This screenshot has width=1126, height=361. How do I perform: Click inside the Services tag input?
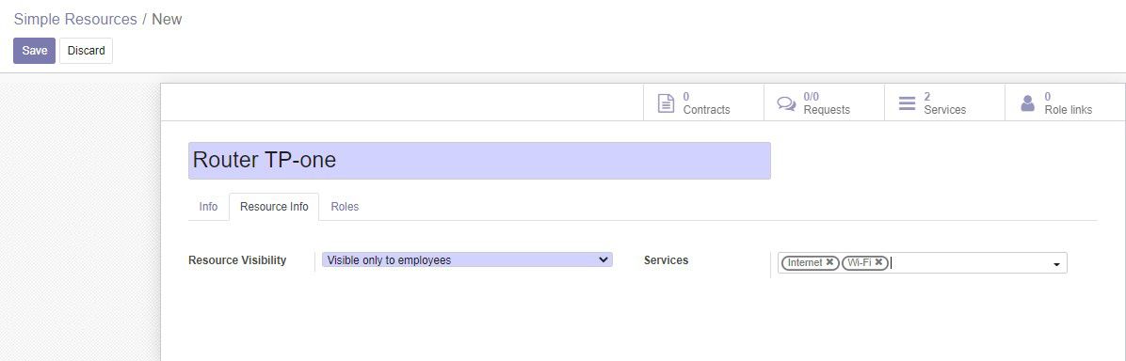[x=970, y=263]
